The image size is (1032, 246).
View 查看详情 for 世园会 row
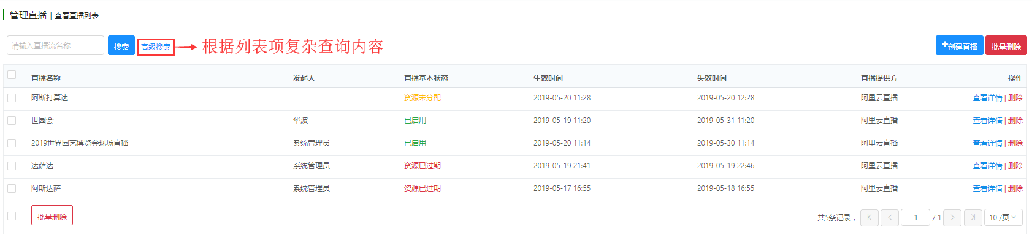click(x=987, y=121)
